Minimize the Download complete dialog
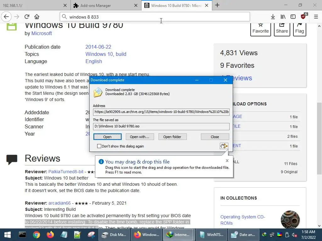The image size is (322, 241). click(197, 80)
